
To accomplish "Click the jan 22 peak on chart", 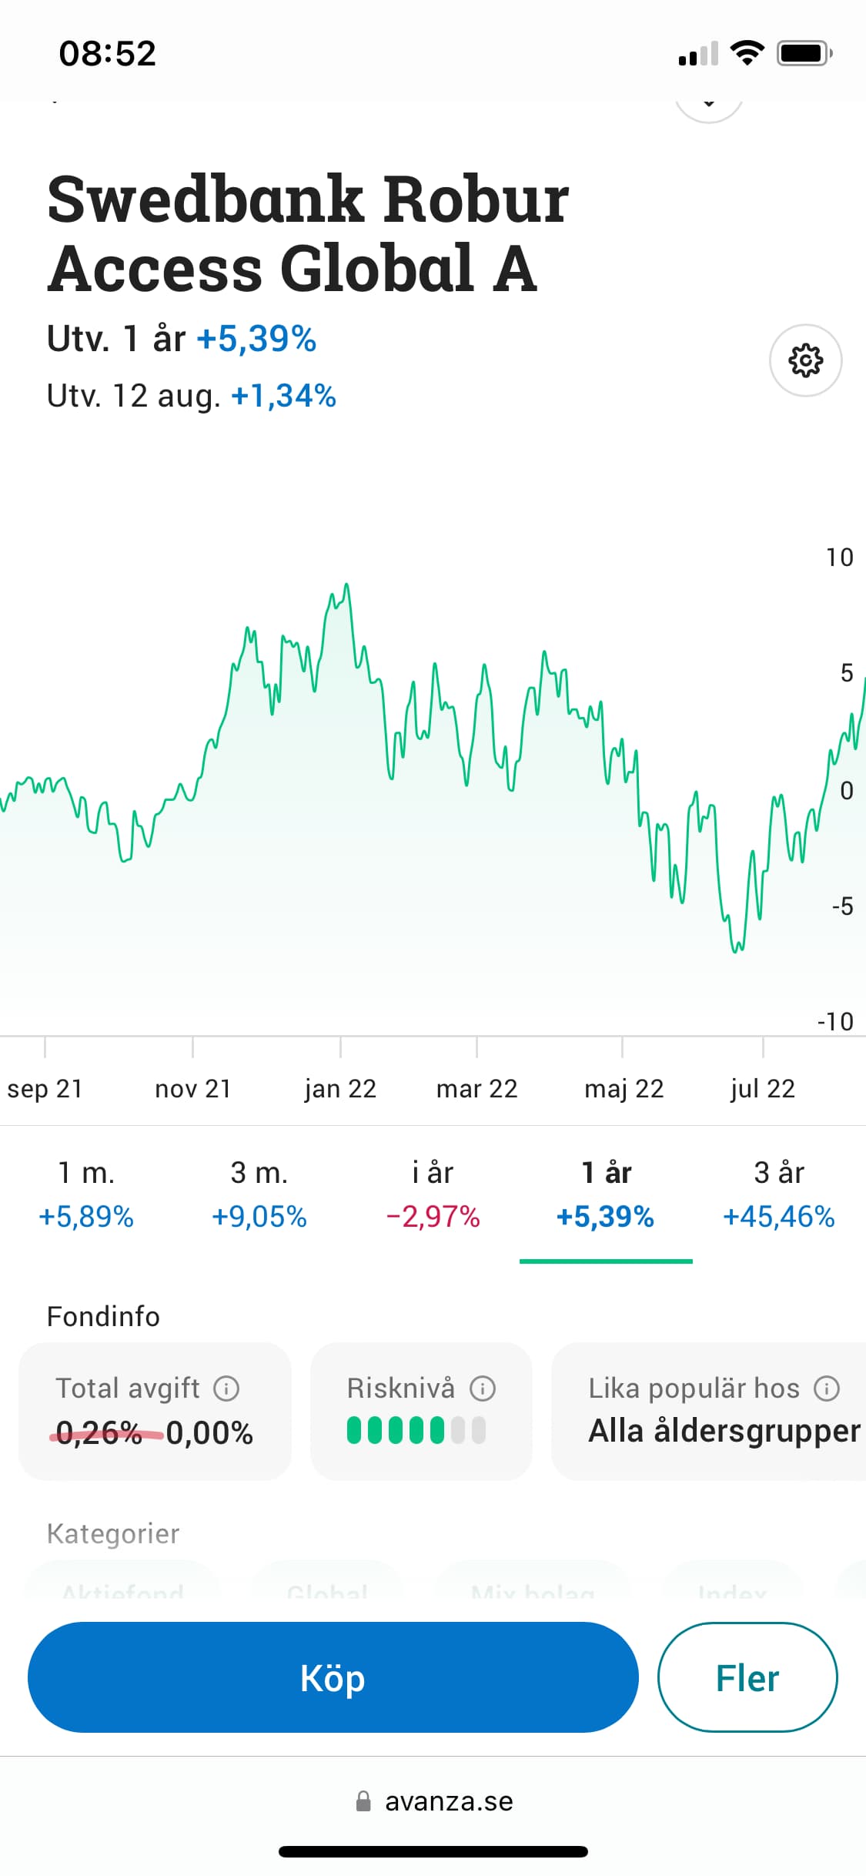I will point(346,587).
